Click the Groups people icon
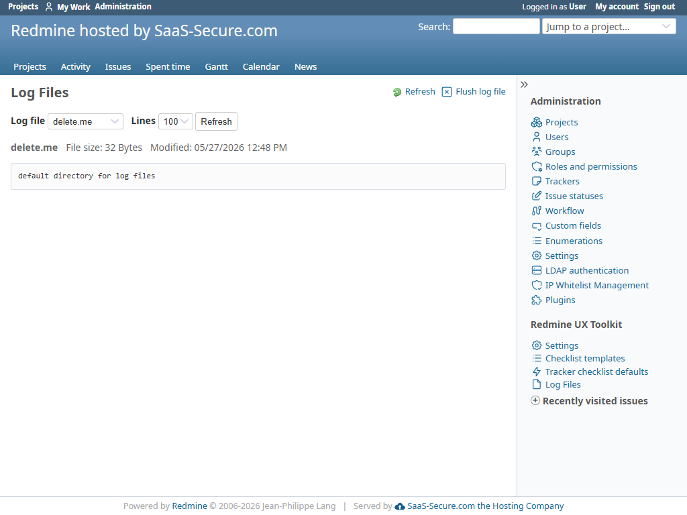The height and width of the screenshot is (515, 687). click(536, 152)
